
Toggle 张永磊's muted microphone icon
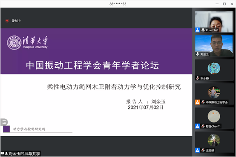tap(198, 78)
